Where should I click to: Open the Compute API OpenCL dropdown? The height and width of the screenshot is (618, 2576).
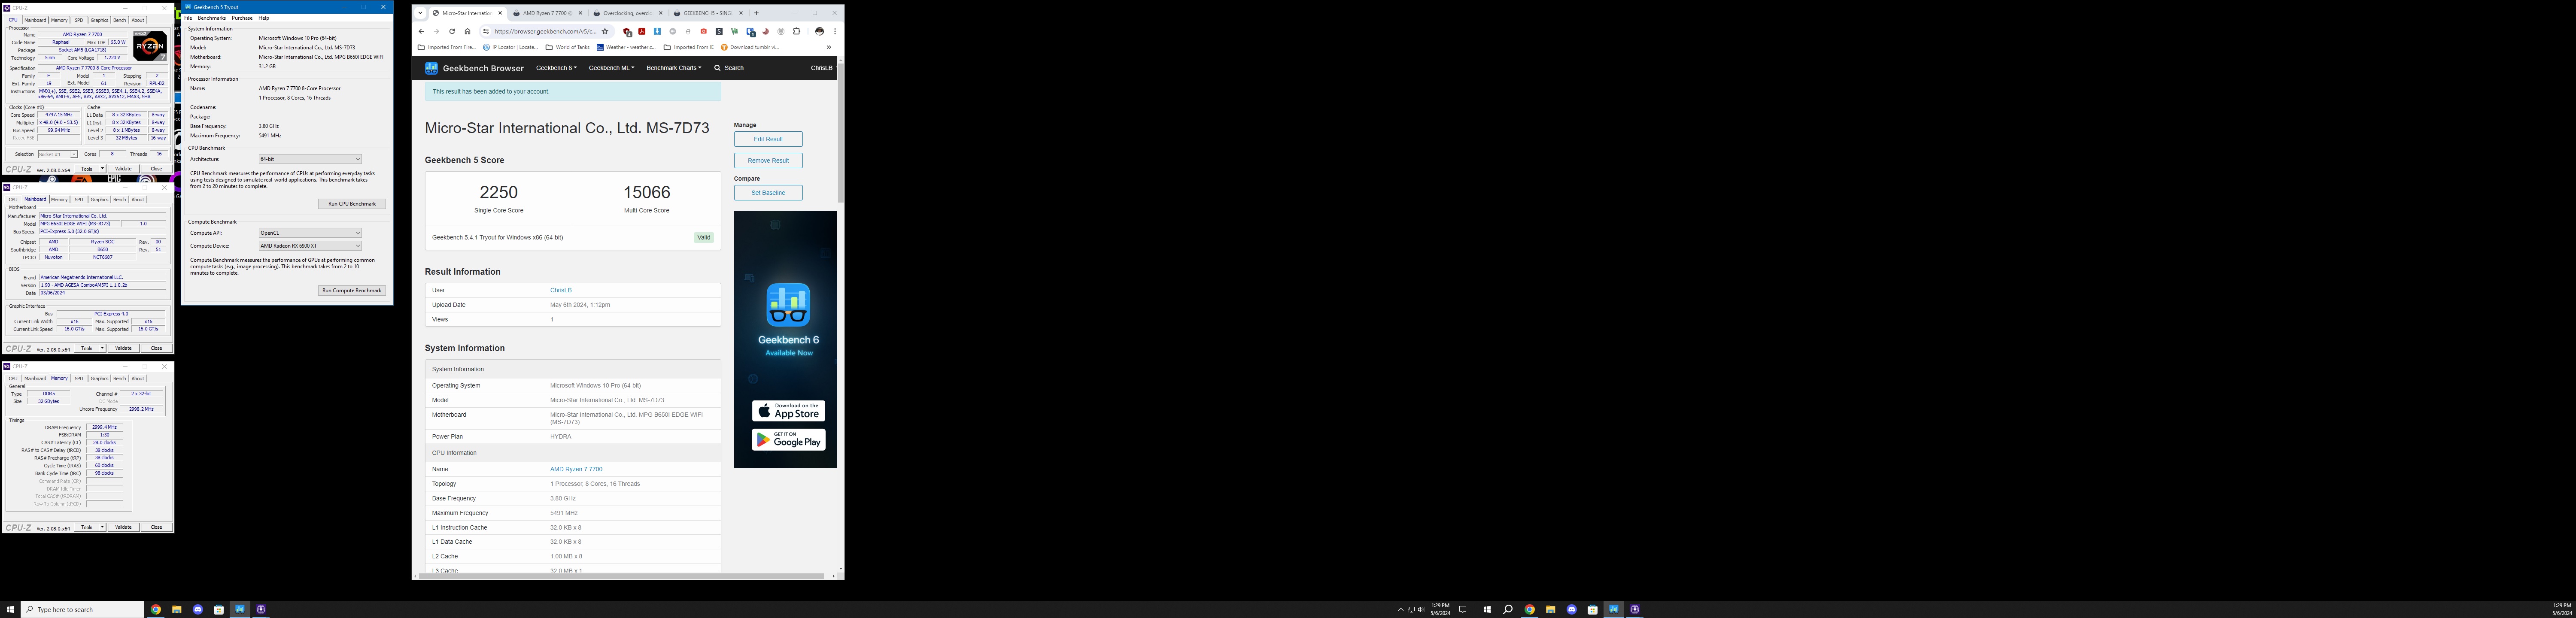pyautogui.click(x=310, y=233)
